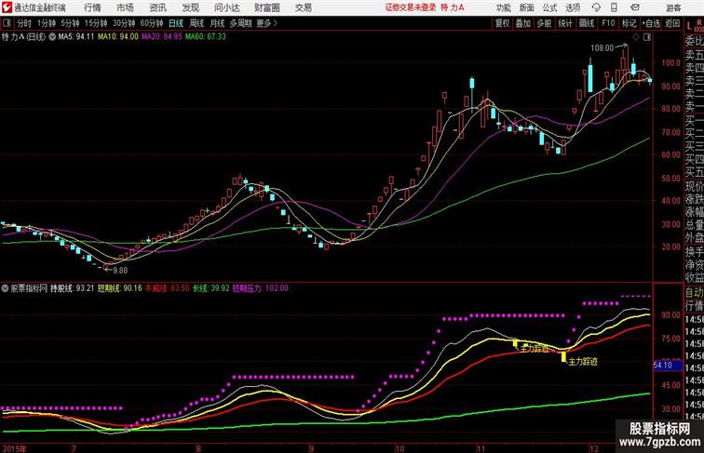Click the 通达信 app logo icon
Screen dimensions: 704x453
(x=7, y=7)
